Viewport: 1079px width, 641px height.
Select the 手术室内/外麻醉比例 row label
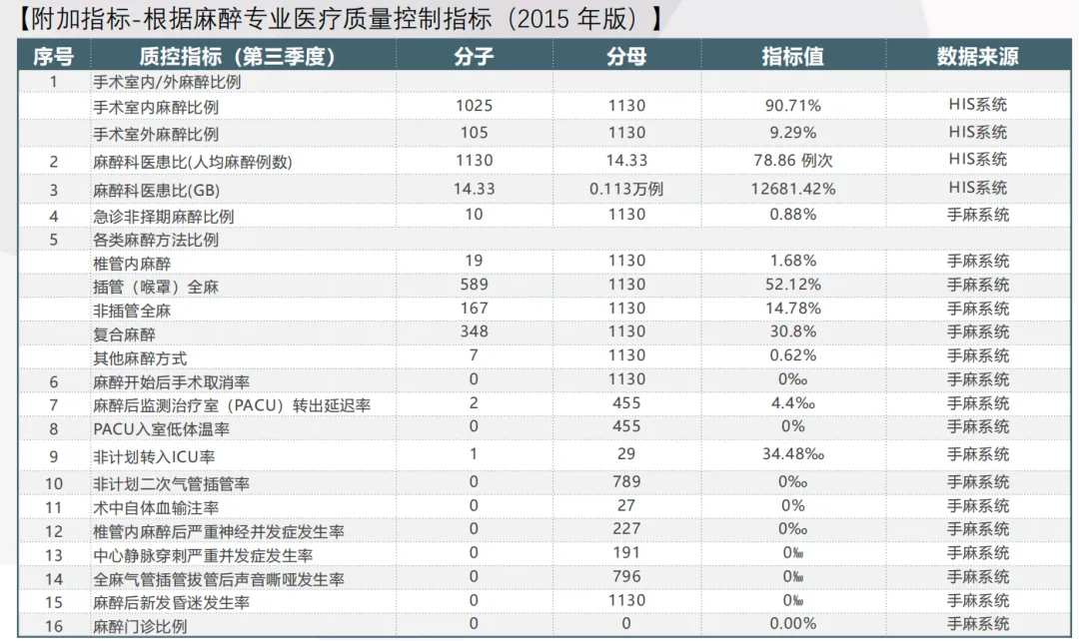167,82
